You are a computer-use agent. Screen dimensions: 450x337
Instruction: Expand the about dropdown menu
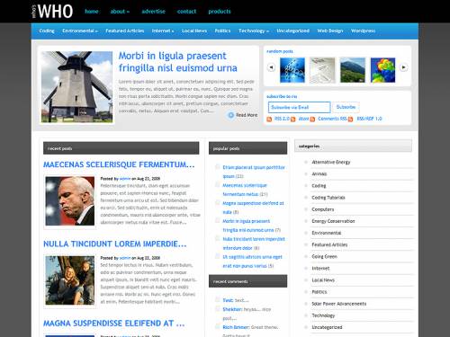(x=120, y=12)
